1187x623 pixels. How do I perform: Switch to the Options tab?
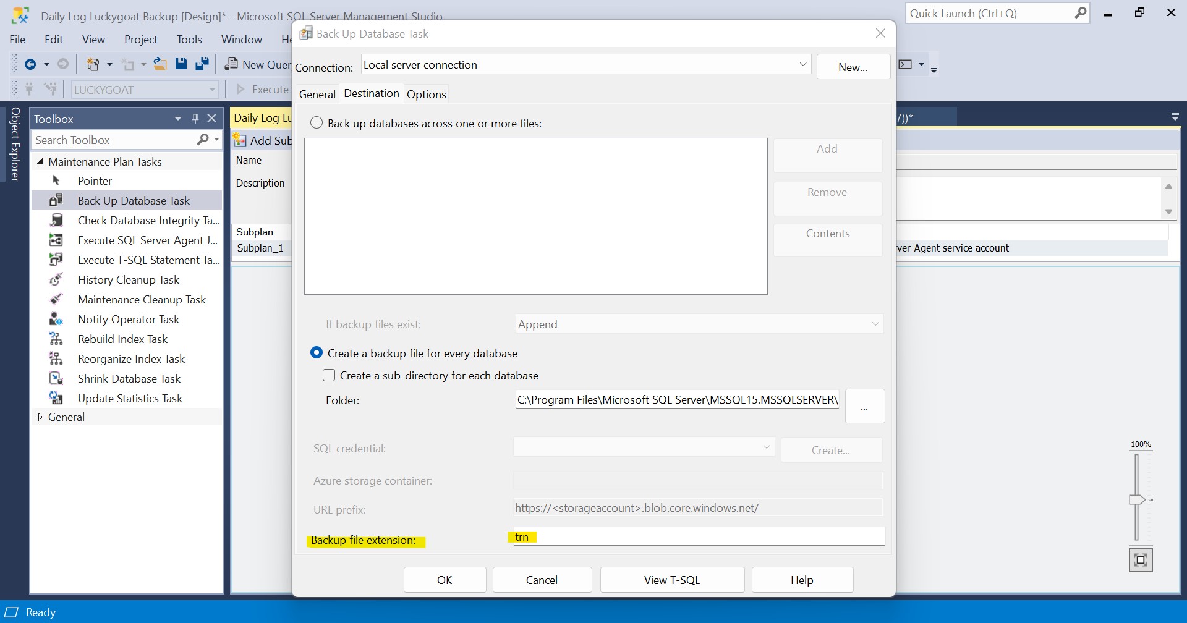[426, 94]
